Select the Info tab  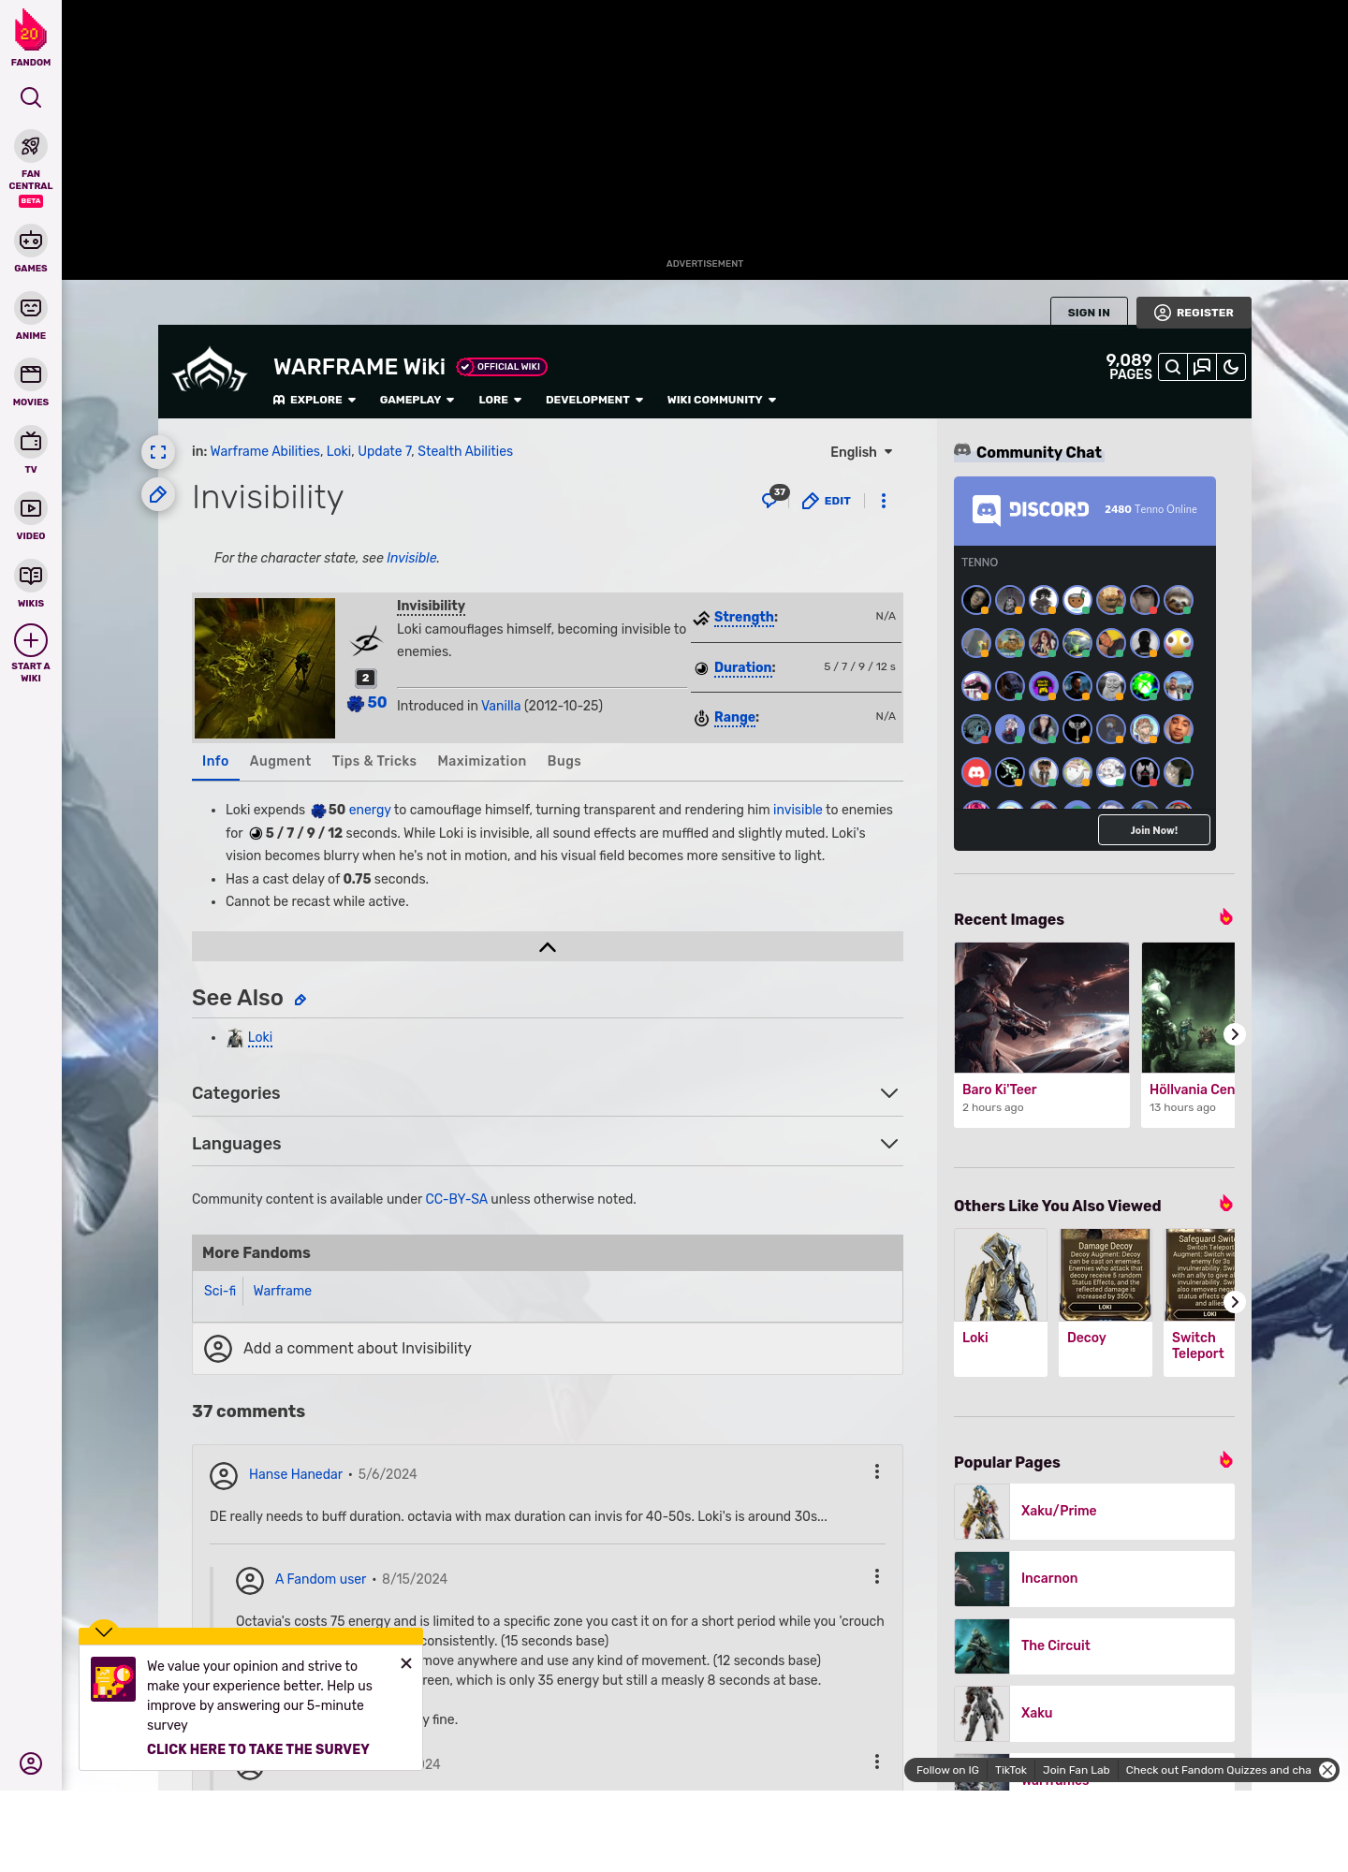tap(215, 761)
